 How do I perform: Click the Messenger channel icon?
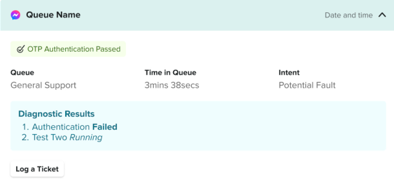click(x=16, y=15)
